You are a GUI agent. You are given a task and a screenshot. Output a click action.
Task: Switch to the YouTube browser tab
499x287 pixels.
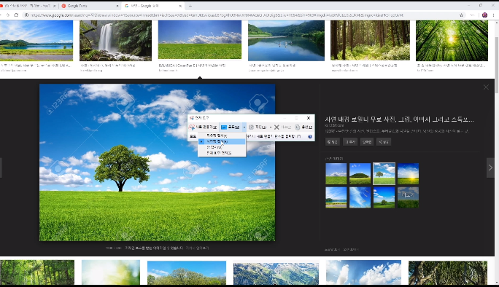[28, 6]
